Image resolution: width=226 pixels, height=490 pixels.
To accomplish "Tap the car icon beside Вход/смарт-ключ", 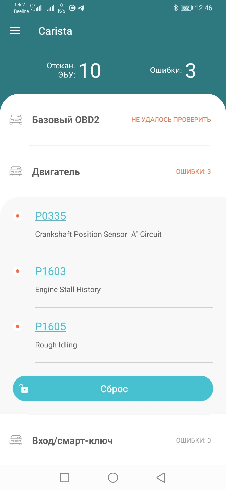I will 16,440.
